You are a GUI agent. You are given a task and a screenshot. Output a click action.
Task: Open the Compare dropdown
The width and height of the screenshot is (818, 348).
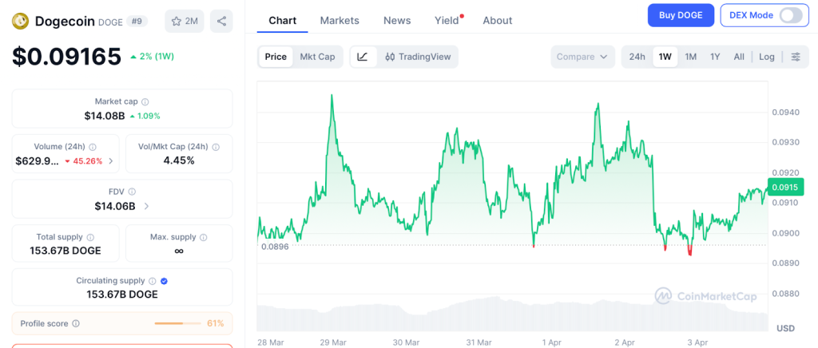582,57
